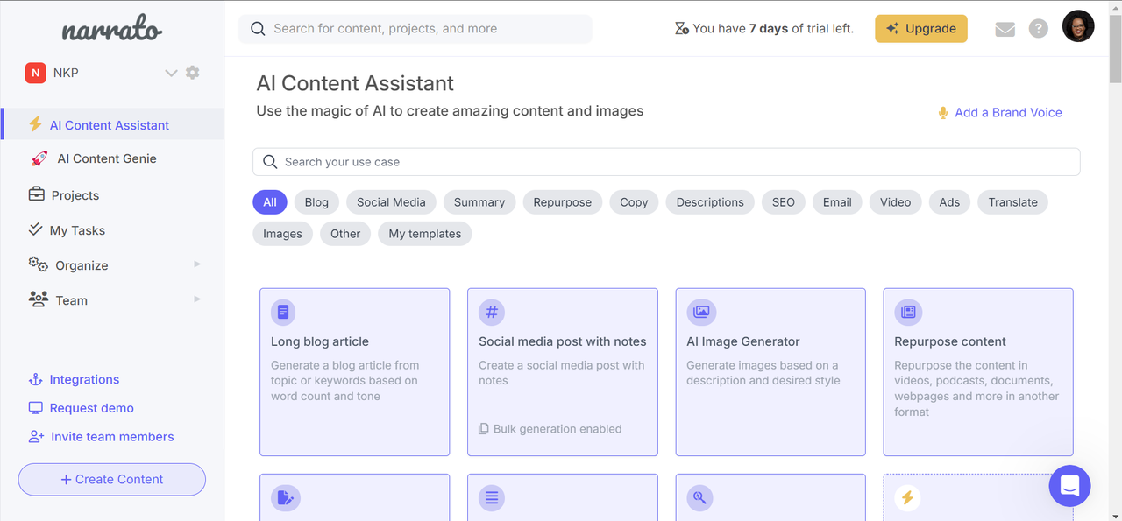Open the user profile avatar

[1078, 26]
